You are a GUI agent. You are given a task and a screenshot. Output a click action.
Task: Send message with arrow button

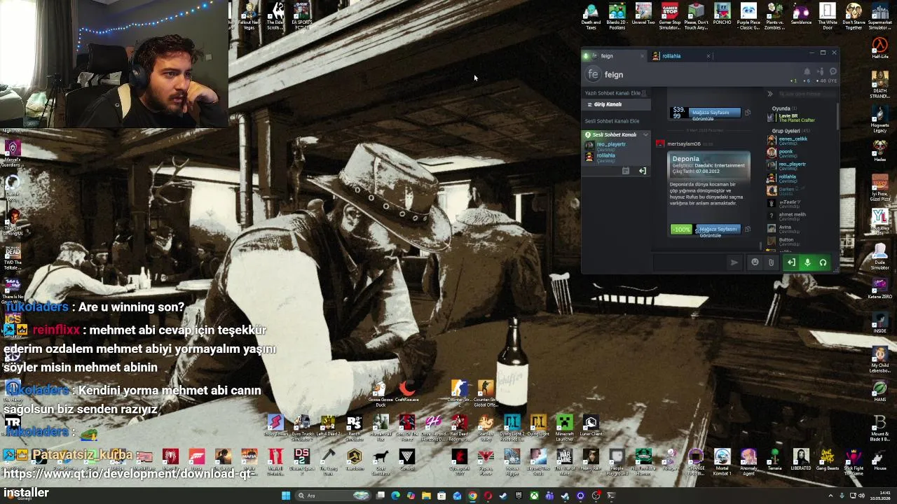click(x=734, y=262)
